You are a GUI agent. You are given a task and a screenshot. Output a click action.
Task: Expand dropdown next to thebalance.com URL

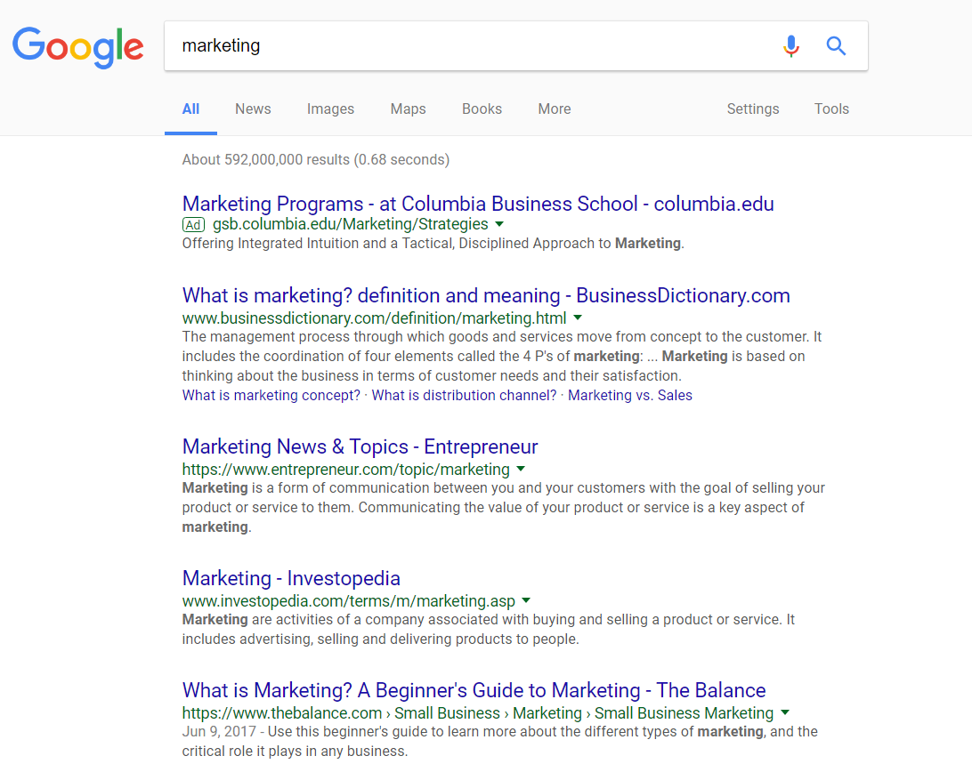click(785, 712)
